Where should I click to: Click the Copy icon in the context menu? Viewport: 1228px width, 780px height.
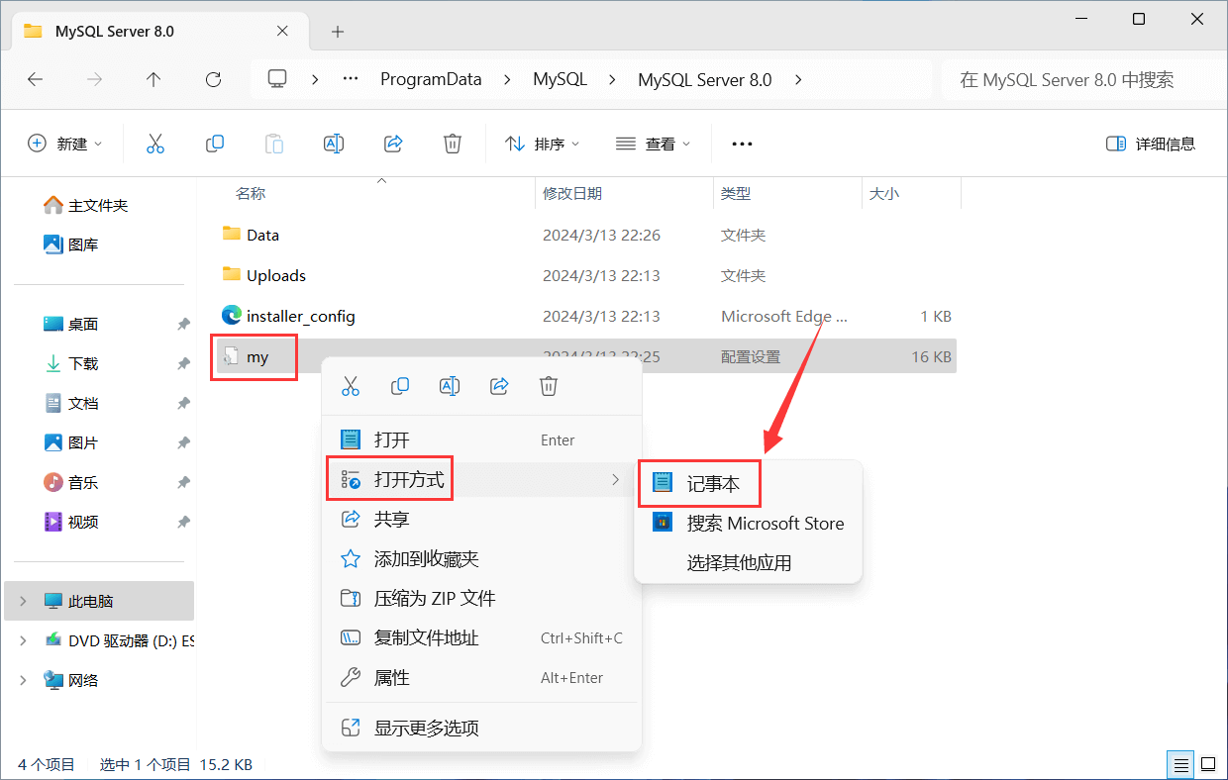tap(400, 386)
